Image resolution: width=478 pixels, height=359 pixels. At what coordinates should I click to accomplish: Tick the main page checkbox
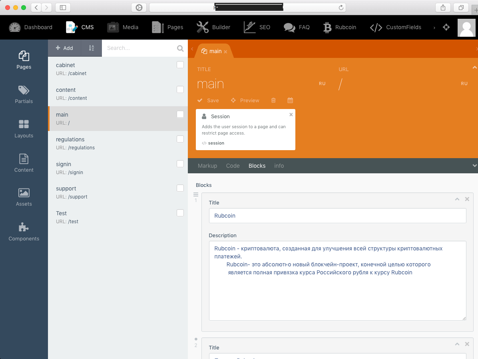pos(180,114)
